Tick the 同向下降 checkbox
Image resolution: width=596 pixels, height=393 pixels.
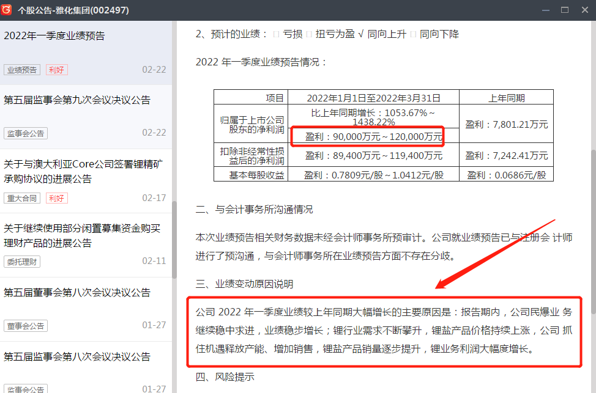(x=413, y=35)
